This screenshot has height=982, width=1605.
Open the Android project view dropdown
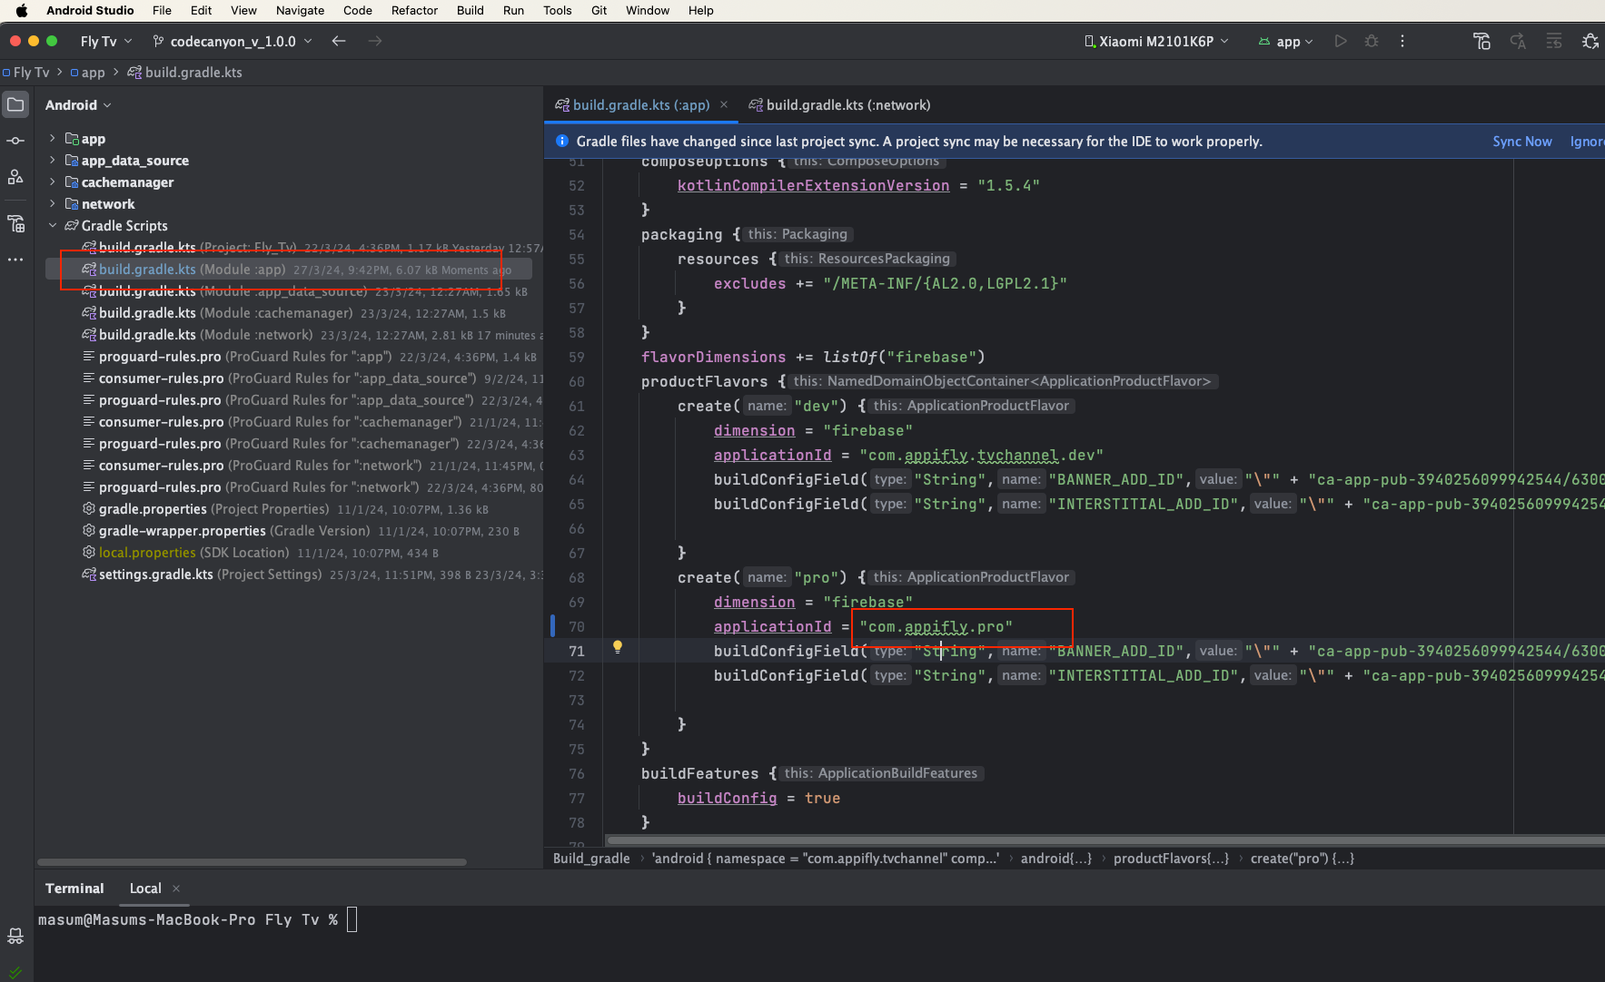[78, 105]
